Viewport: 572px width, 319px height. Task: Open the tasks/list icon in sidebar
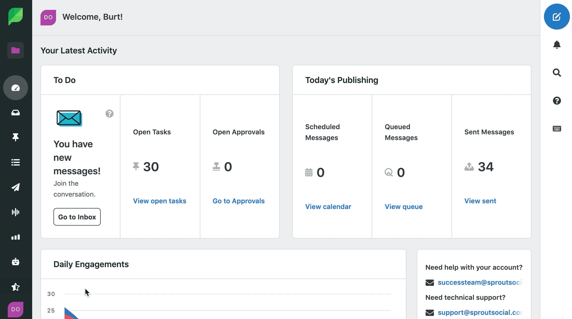pyautogui.click(x=16, y=162)
